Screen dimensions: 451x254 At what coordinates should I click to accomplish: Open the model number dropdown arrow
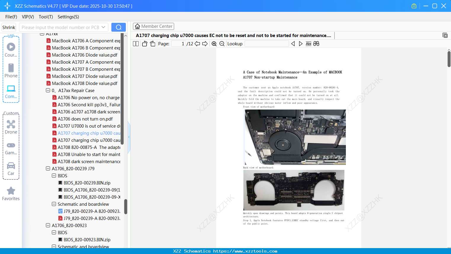pos(103,27)
